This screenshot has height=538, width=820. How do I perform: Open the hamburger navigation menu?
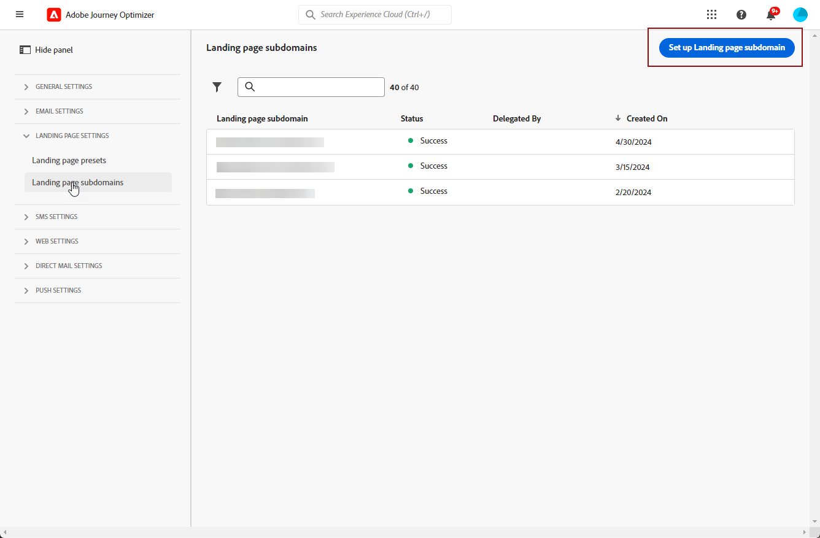pyautogui.click(x=20, y=15)
